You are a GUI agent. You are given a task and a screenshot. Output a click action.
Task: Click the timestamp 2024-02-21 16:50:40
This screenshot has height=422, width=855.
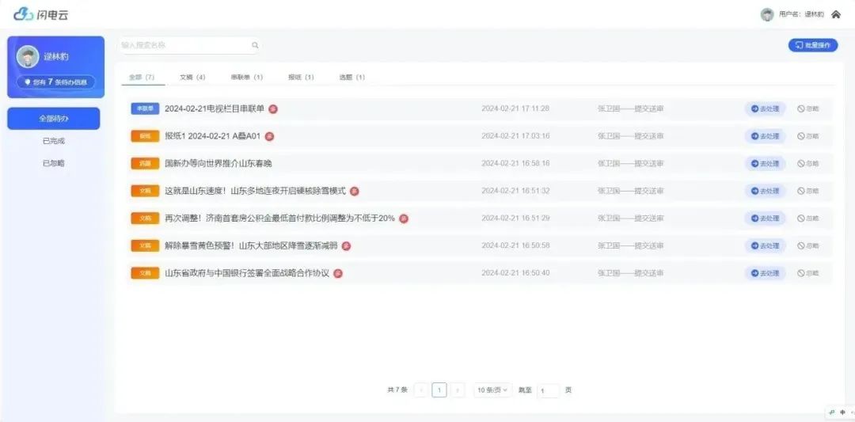click(515, 273)
